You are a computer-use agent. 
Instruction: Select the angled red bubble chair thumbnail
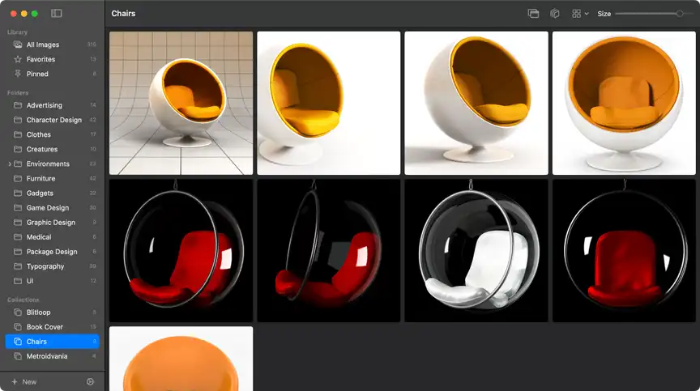[x=181, y=251]
